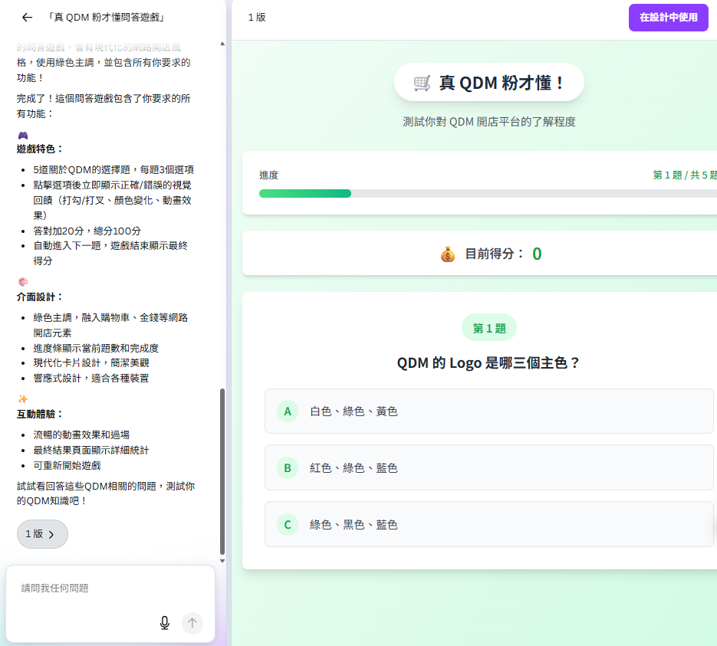Click the microphone voice input icon

coord(165,623)
